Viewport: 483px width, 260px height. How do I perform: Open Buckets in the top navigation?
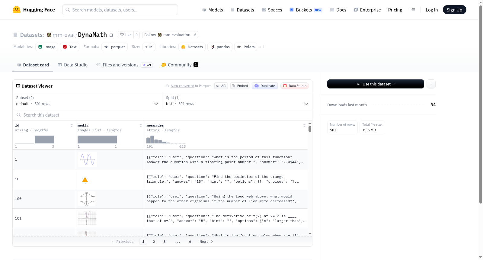[x=306, y=10]
